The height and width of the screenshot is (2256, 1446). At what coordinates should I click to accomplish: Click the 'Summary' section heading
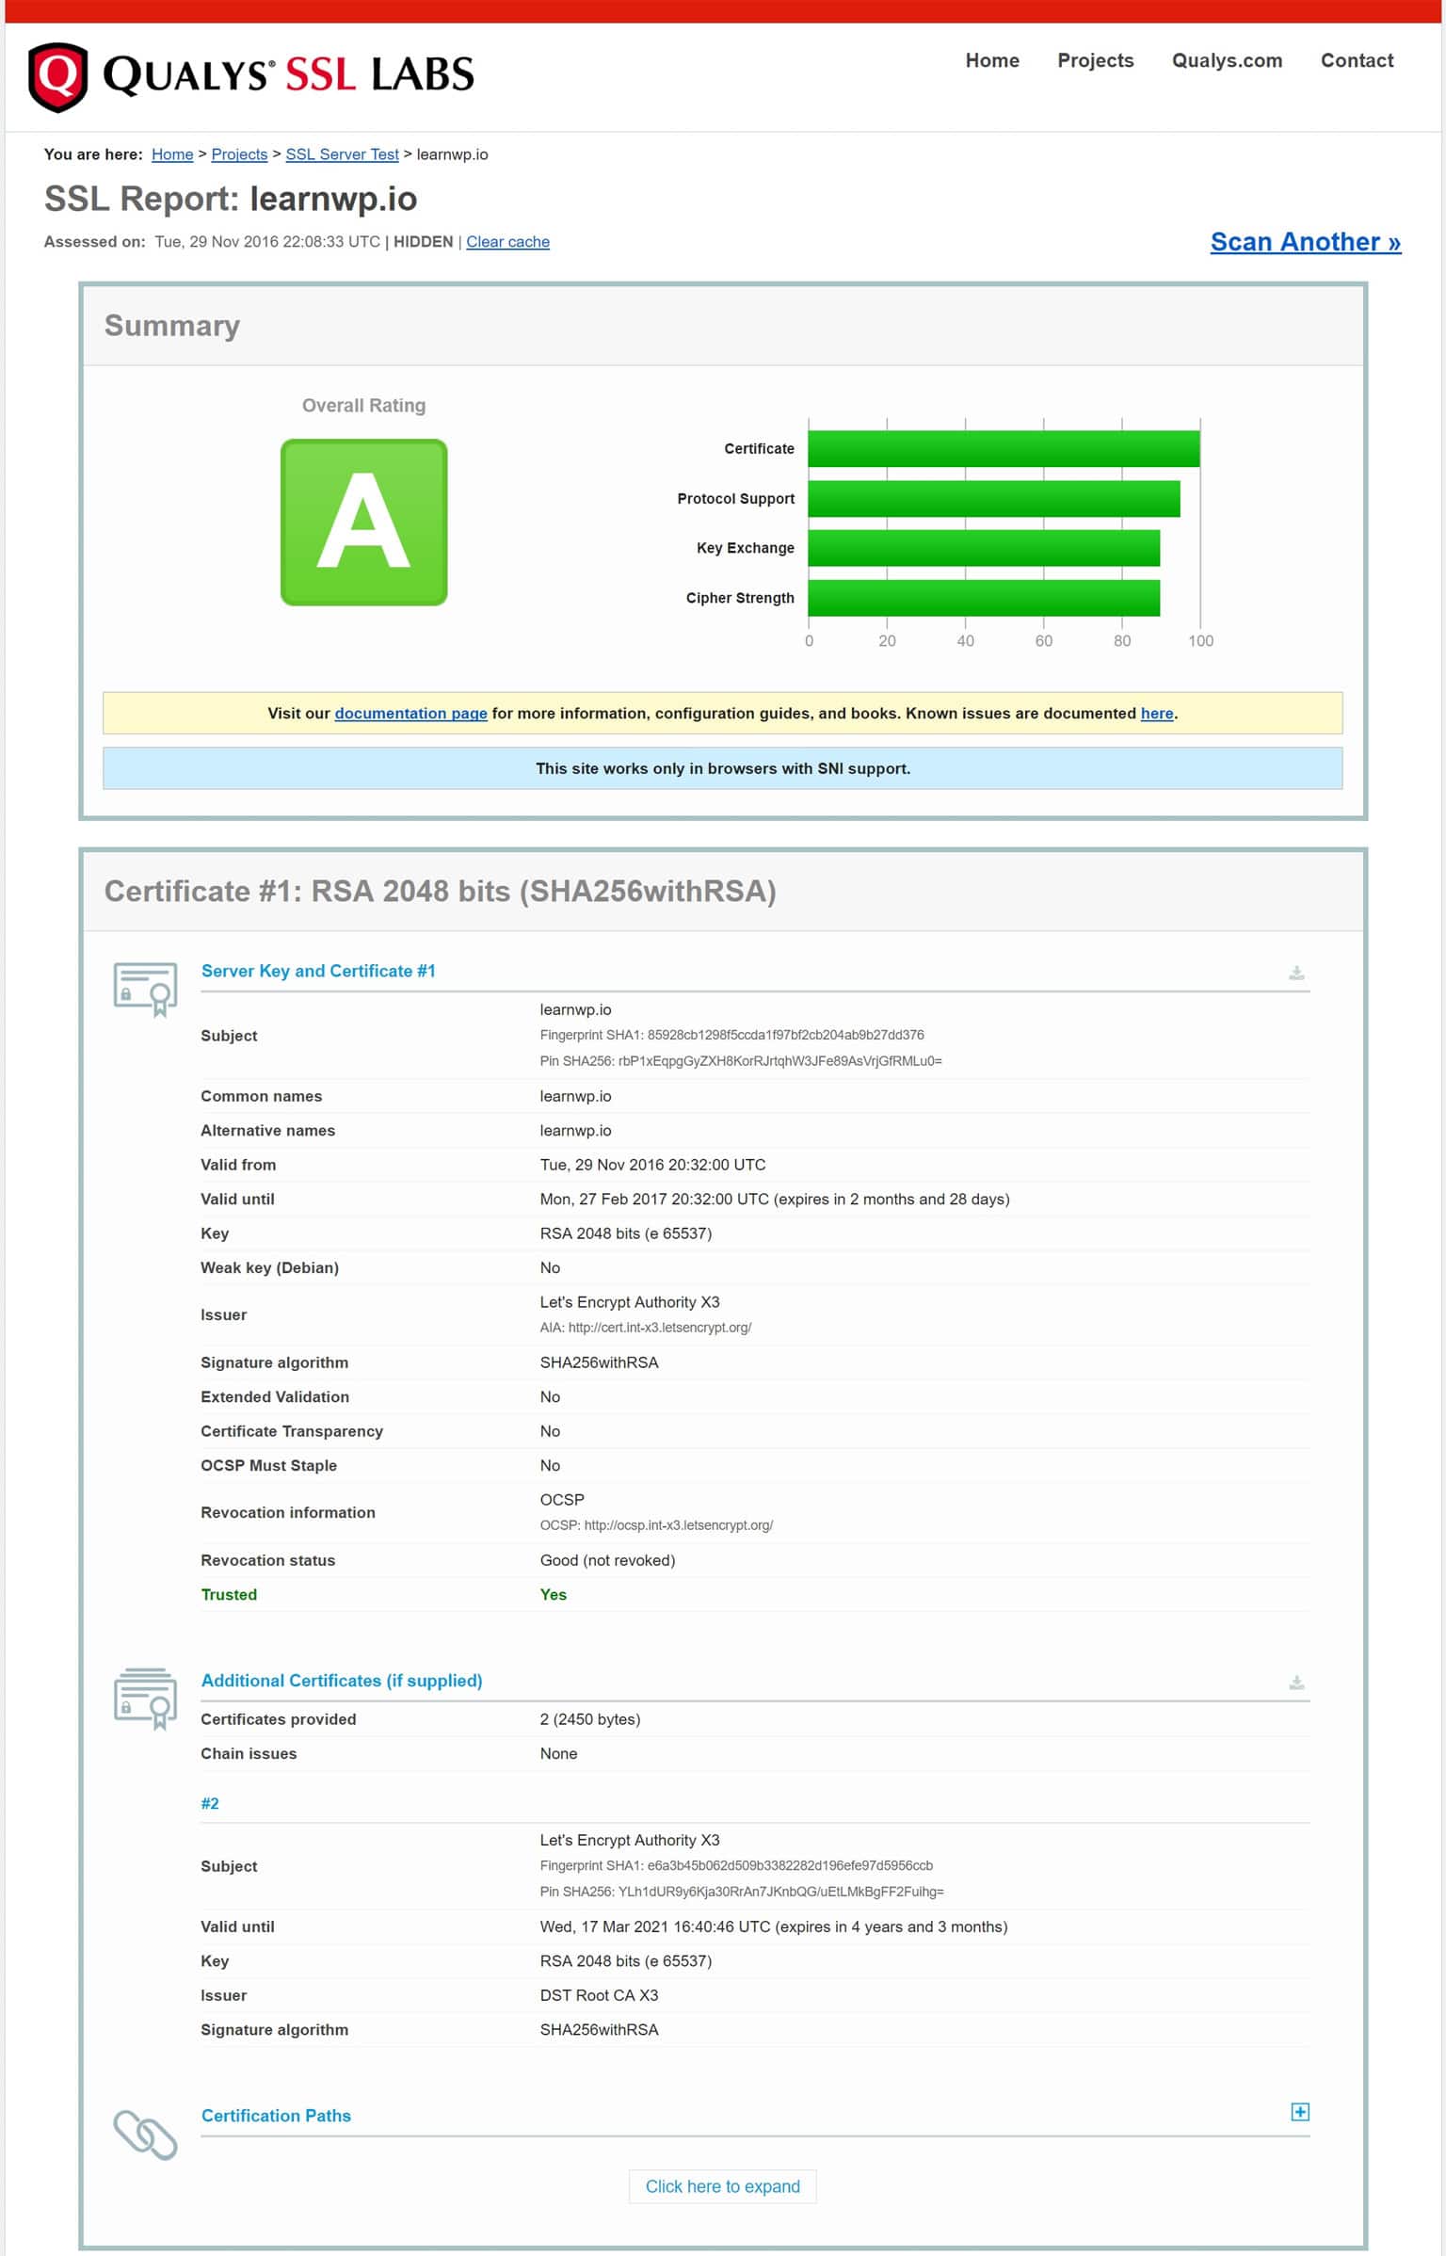pyautogui.click(x=172, y=326)
